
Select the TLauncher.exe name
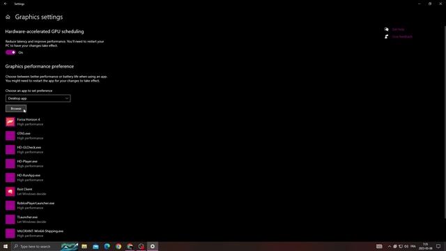27,217
